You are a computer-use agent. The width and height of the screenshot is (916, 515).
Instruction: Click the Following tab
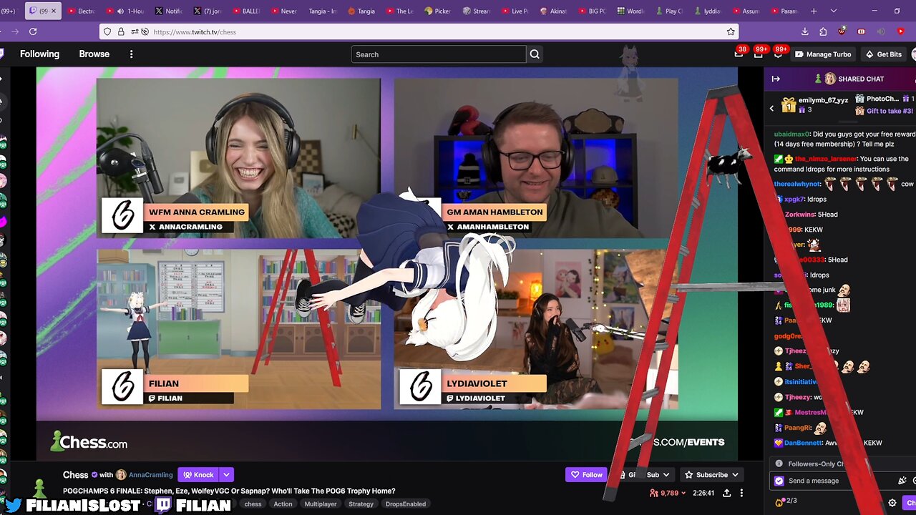pos(39,54)
